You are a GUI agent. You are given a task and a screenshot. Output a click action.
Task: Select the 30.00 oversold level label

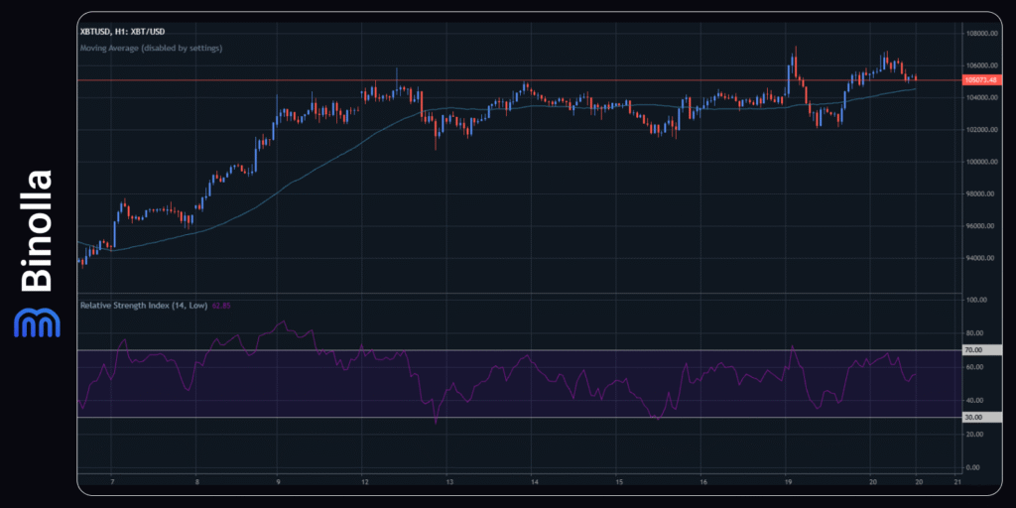point(973,418)
